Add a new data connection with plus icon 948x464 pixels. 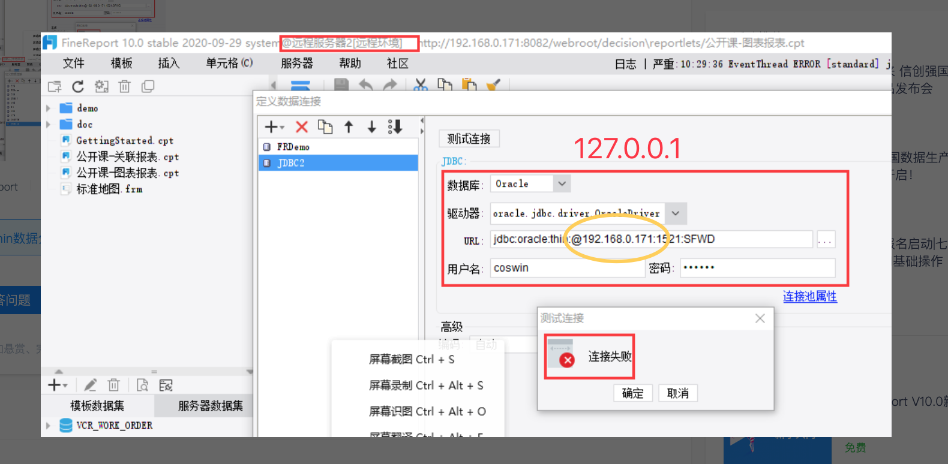pyautogui.click(x=271, y=127)
